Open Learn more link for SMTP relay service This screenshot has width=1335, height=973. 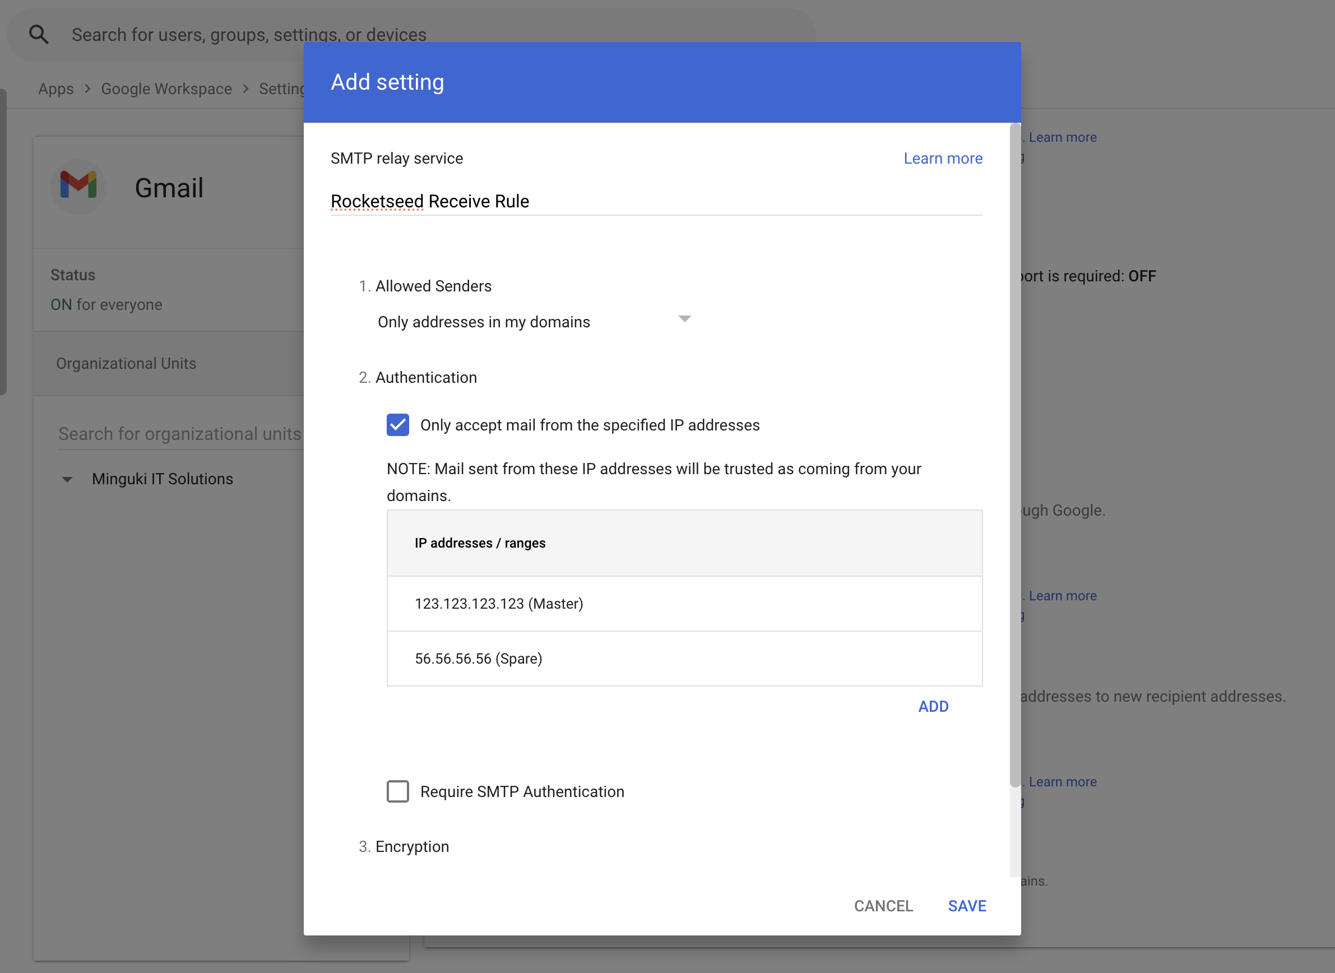click(942, 159)
